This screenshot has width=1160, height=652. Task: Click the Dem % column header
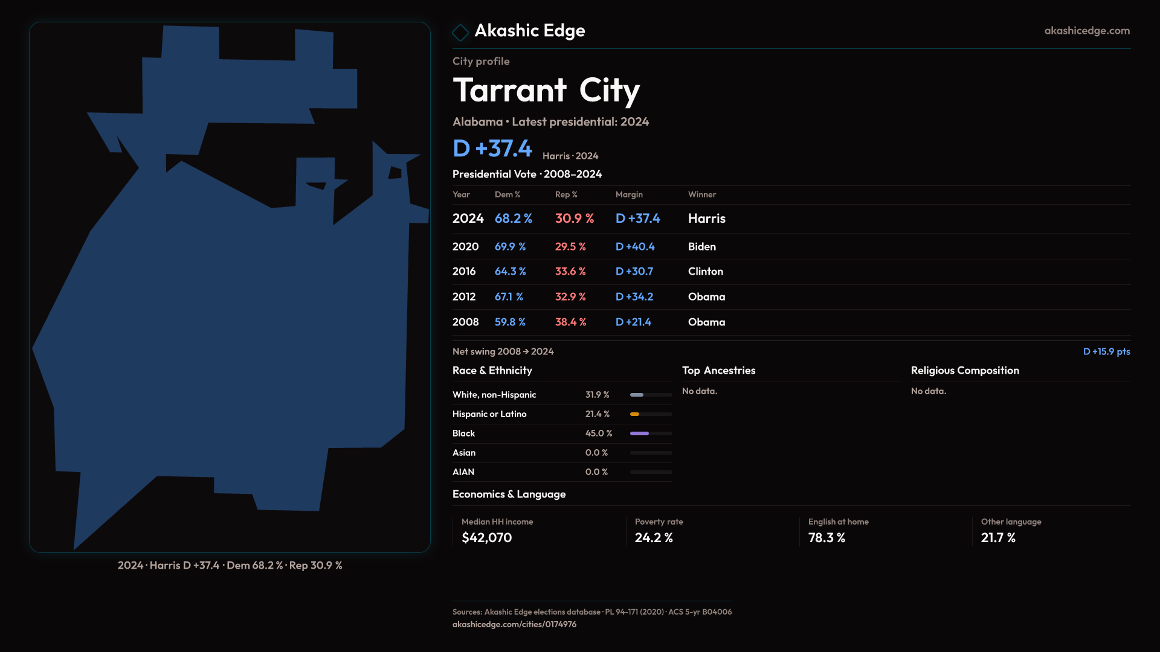click(507, 194)
